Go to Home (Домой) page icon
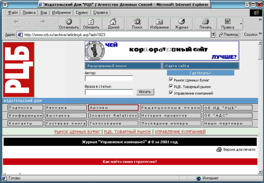This screenshot has width=264, height=183. point(114,22)
